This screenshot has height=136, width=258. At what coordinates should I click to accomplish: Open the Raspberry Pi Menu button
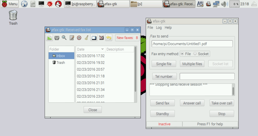10,4
